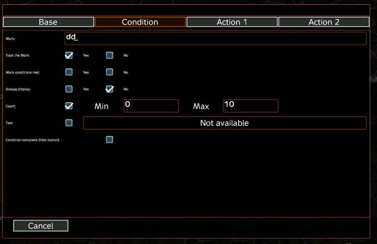Click the Max label beside the field
Screen dimensions: 377x244
(x=201, y=106)
